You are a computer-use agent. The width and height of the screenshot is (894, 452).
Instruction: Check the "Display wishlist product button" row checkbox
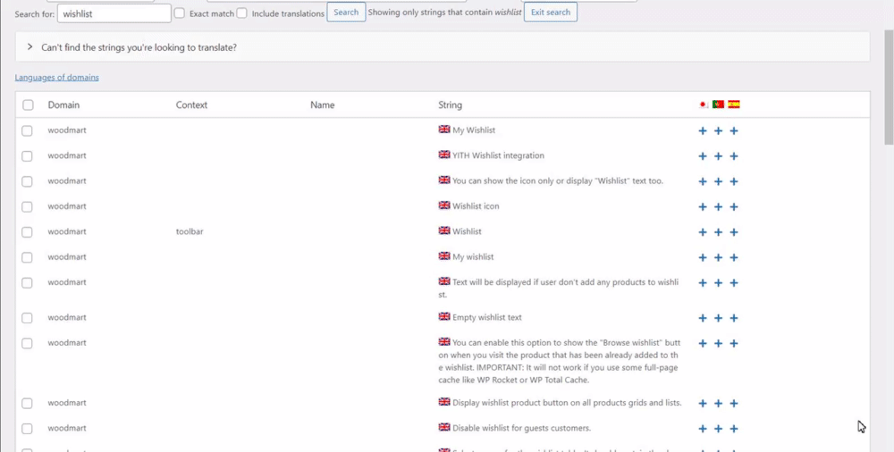pyautogui.click(x=27, y=404)
